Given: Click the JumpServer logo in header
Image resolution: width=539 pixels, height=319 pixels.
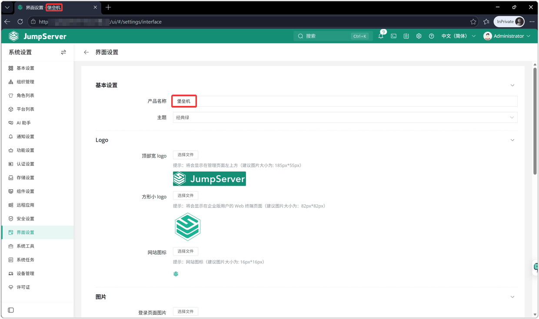Looking at the screenshot, I should [37, 36].
